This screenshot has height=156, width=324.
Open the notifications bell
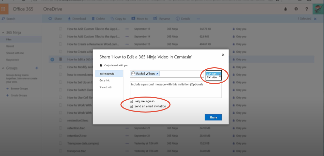click(x=285, y=9)
